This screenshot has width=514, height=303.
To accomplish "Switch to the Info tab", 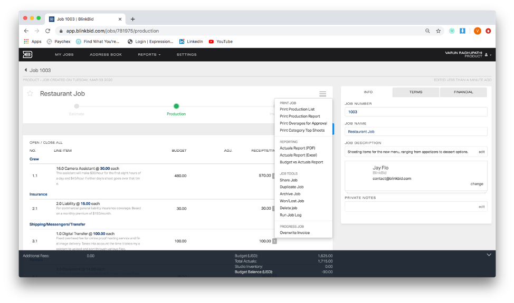I will tap(368, 92).
